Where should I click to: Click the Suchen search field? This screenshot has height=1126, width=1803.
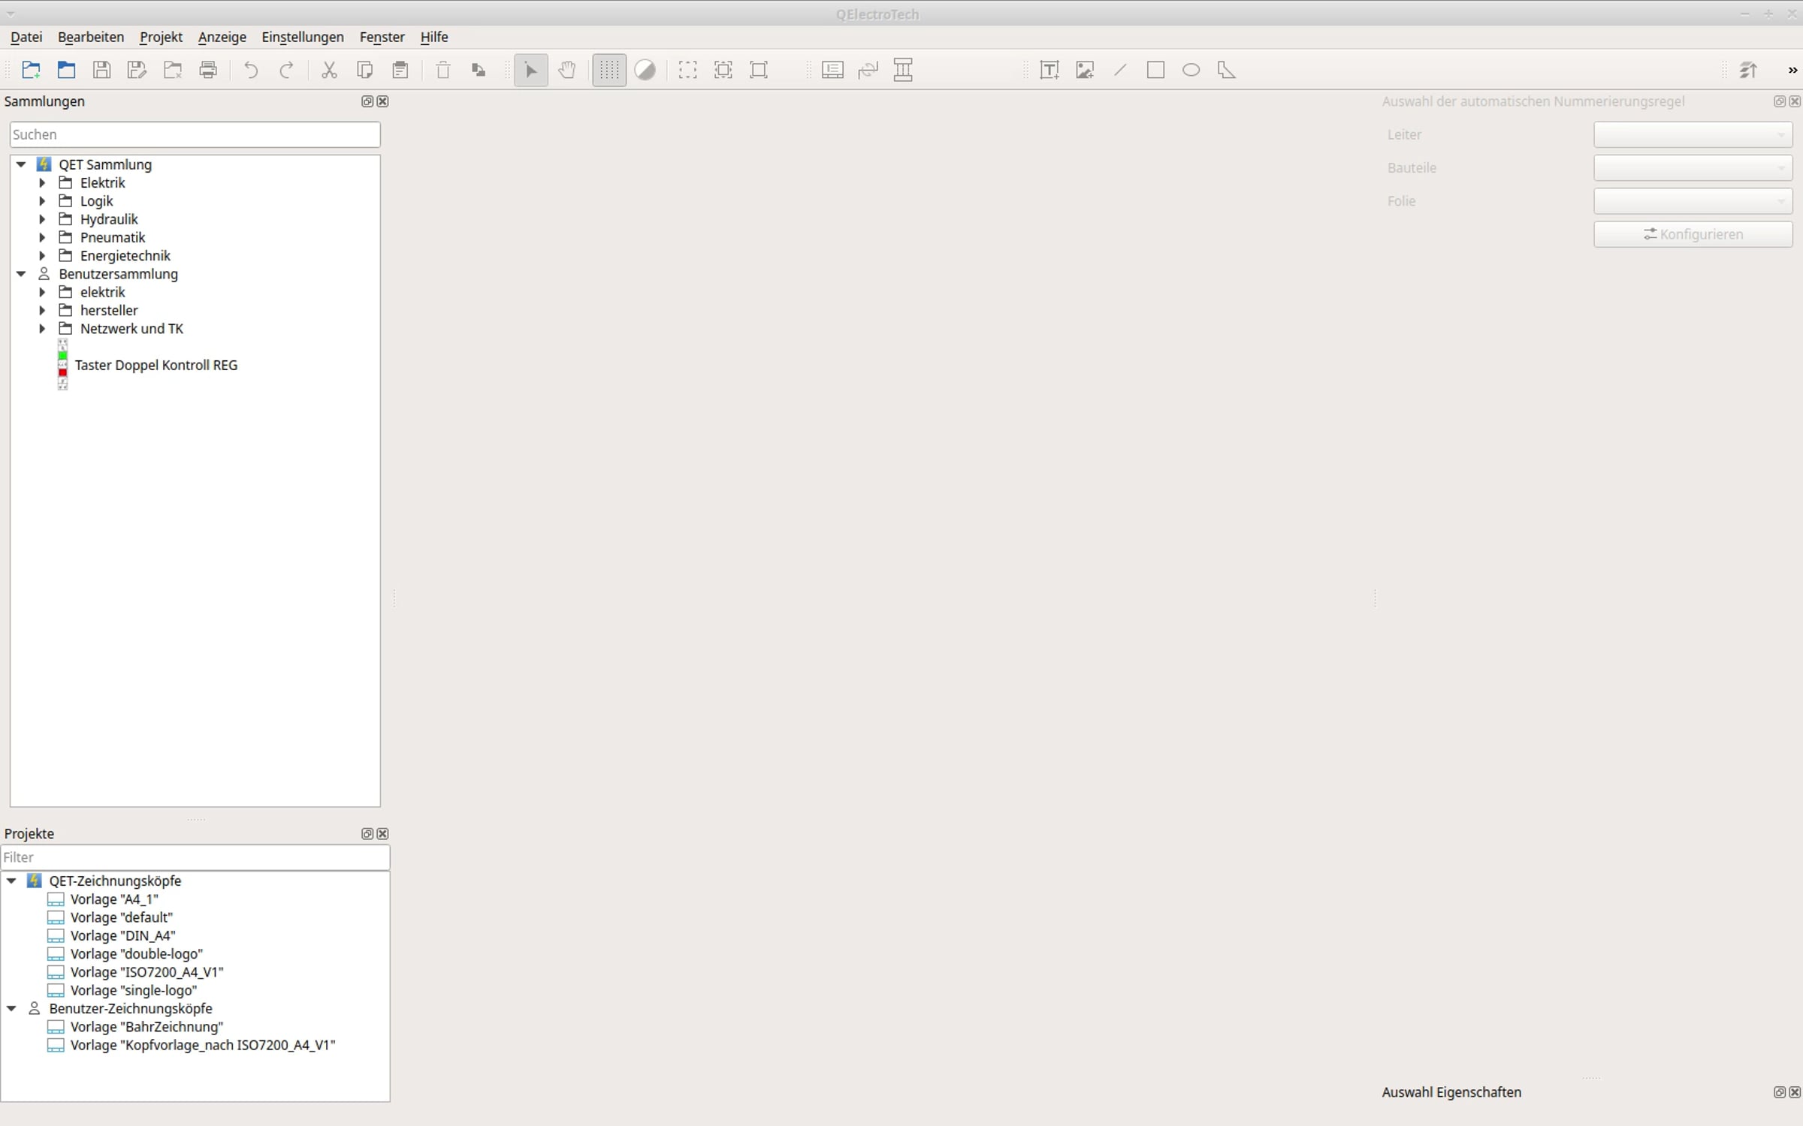[x=195, y=134]
